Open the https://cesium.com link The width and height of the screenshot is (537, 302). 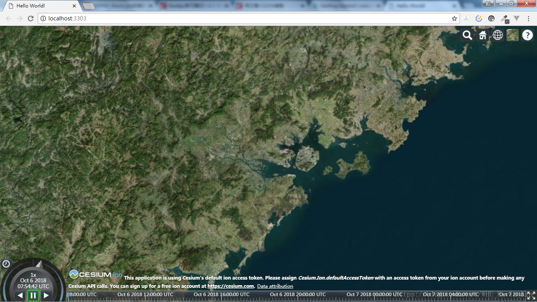pos(230,286)
